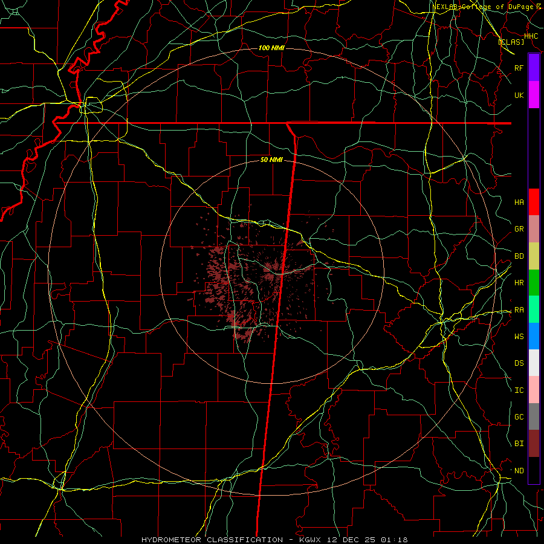
Task: Pick the RA light-green legend swatch
Action: pos(534,309)
